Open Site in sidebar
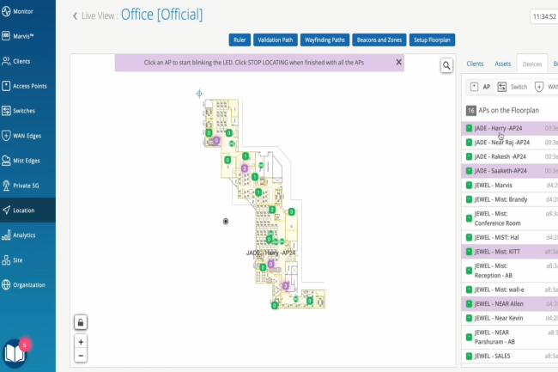This screenshot has width=558, height=372. (27, 259)
